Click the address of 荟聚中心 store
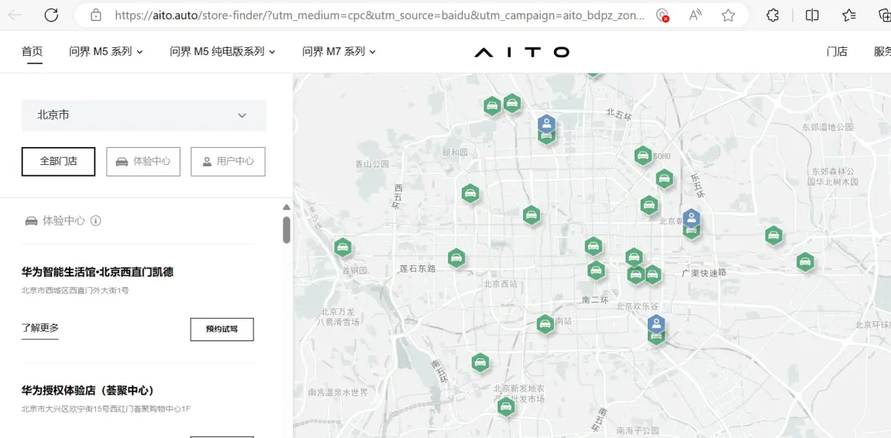Image resolution: width=891 pixels, height=438 pixels. (105, 409)
